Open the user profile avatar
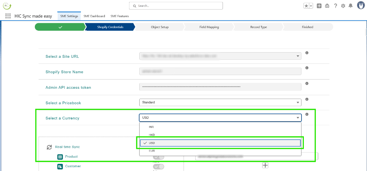The image size is (367, 171). tap(361, 5)
